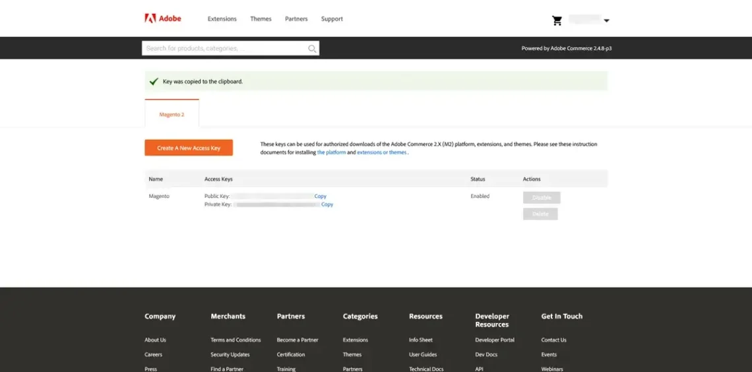752x372 pixels.
Task: Open About Us footer link
Action: (x=156, y=340)
